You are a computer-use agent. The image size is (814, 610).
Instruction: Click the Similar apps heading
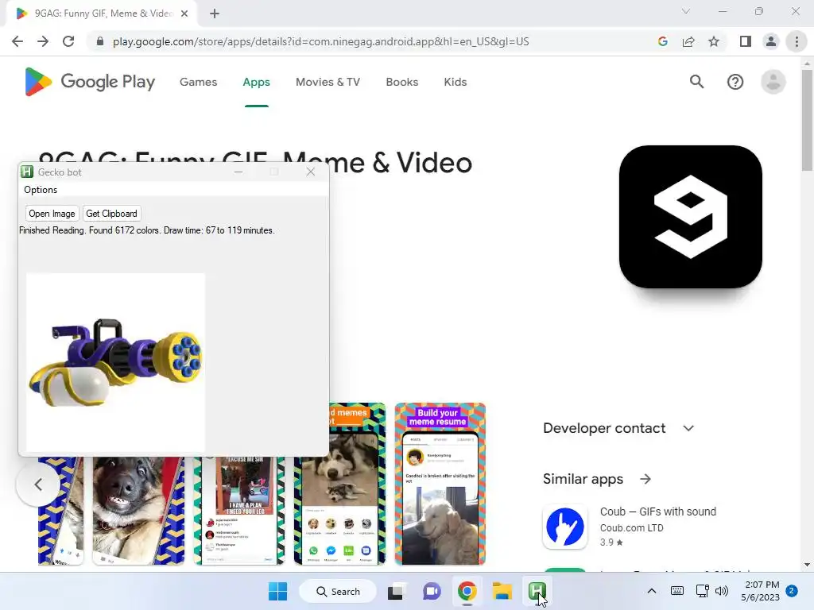click(583, 479)
